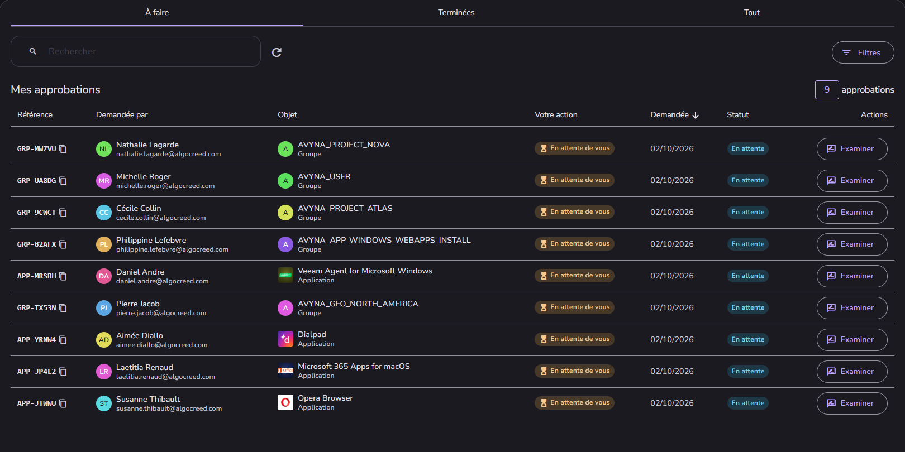Refresh the approvals list
This screenshot has width=905, height=452.
[x=277, y=52]
